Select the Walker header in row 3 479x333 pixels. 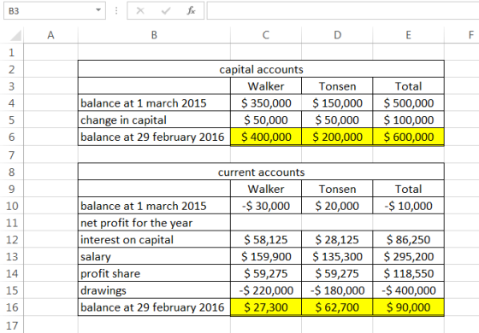(x=266, y=86)
